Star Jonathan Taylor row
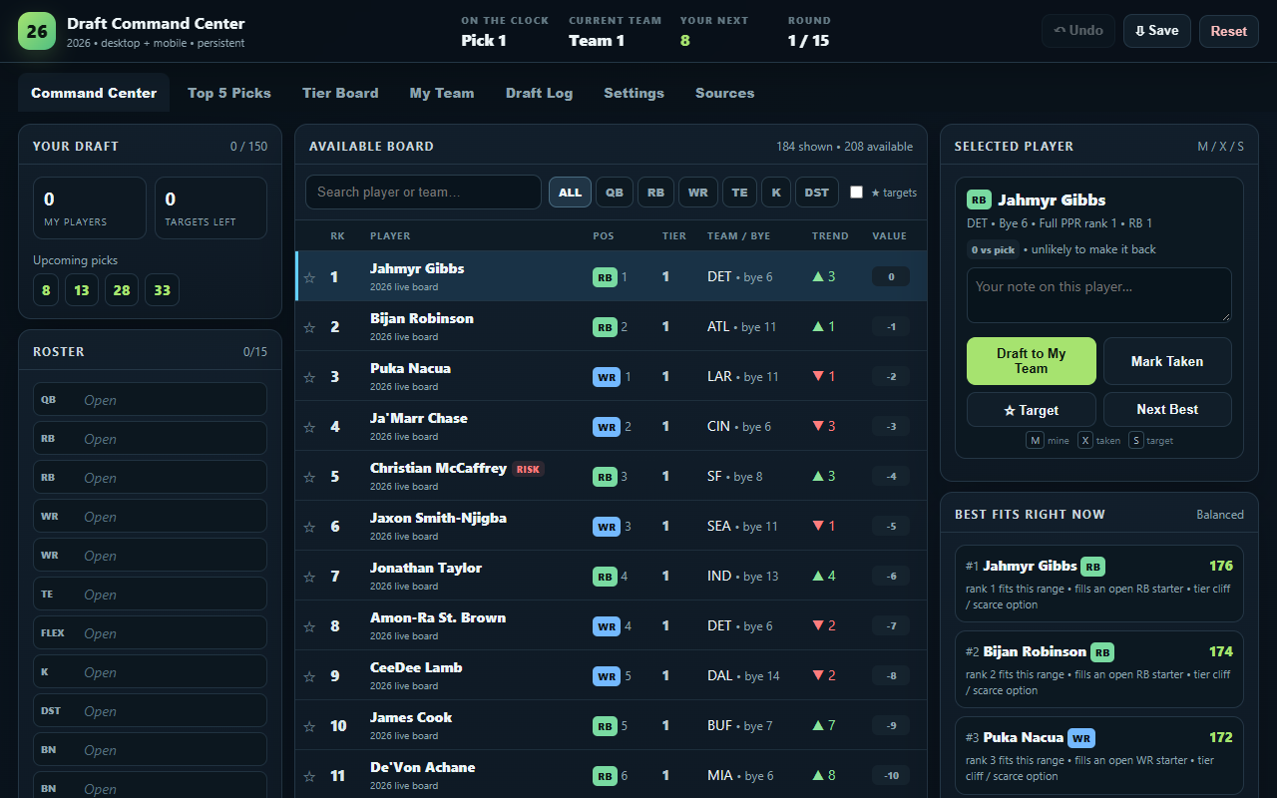 point(309,577)
